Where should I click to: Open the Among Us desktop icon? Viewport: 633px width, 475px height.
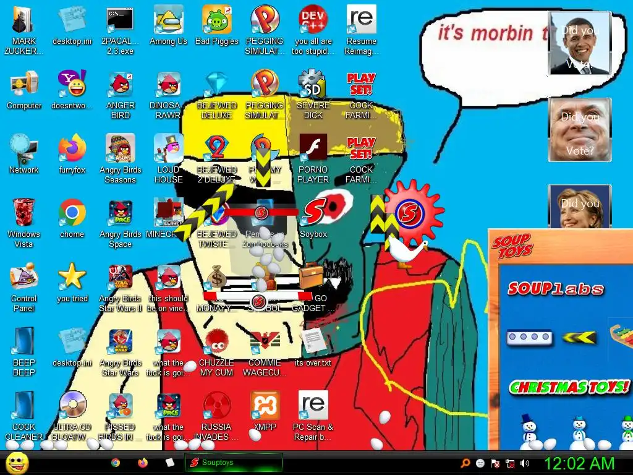click(x=168, y=25)
